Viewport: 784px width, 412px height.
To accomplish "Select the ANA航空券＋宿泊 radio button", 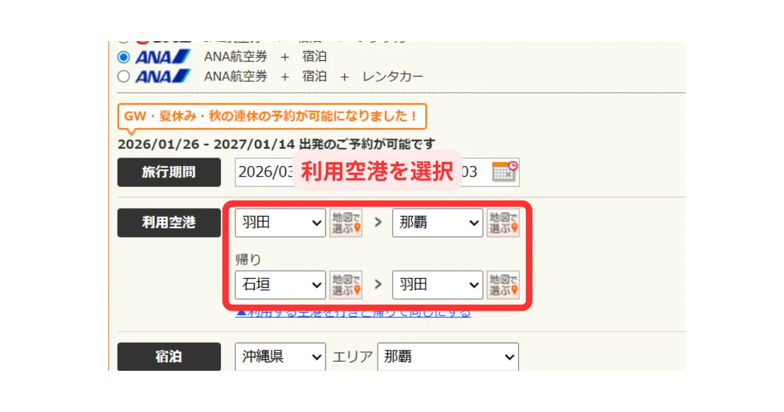I will click(x=123, y=57).
